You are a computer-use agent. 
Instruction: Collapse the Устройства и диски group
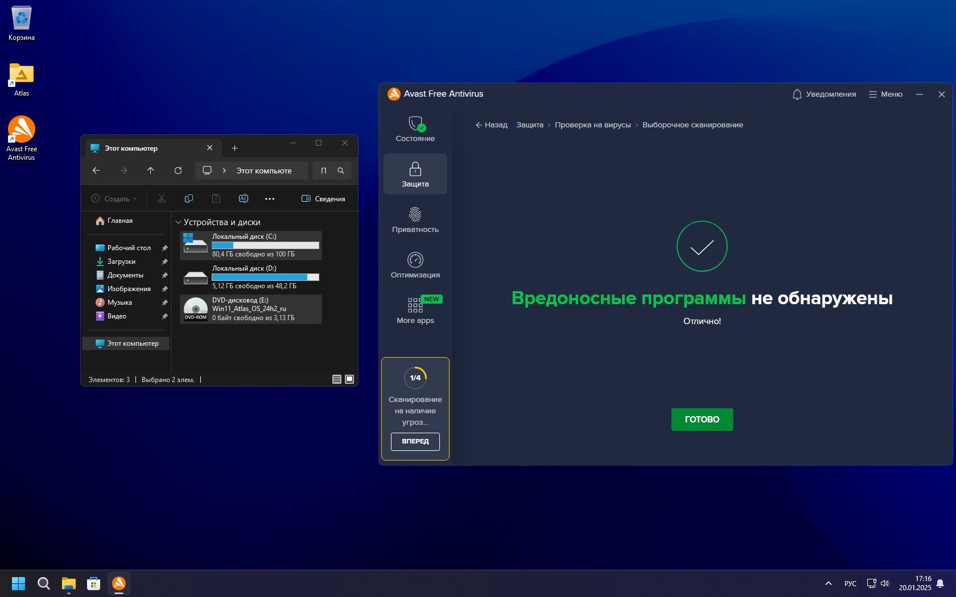coord(178,222)
